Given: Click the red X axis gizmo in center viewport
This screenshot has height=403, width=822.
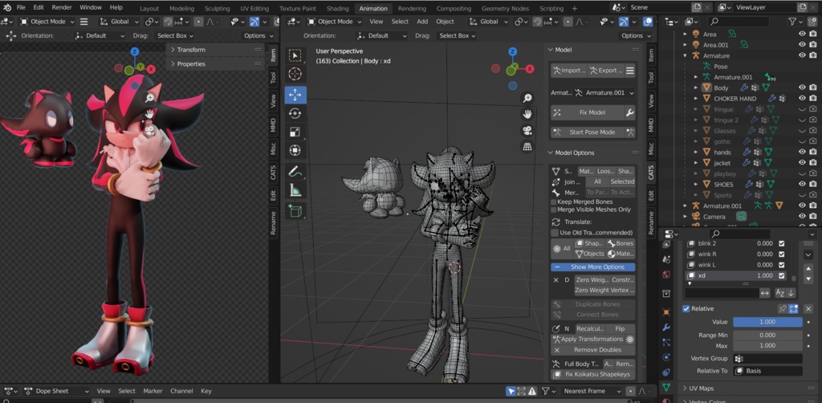Looking at the screenshot, I should click(530, 69).
